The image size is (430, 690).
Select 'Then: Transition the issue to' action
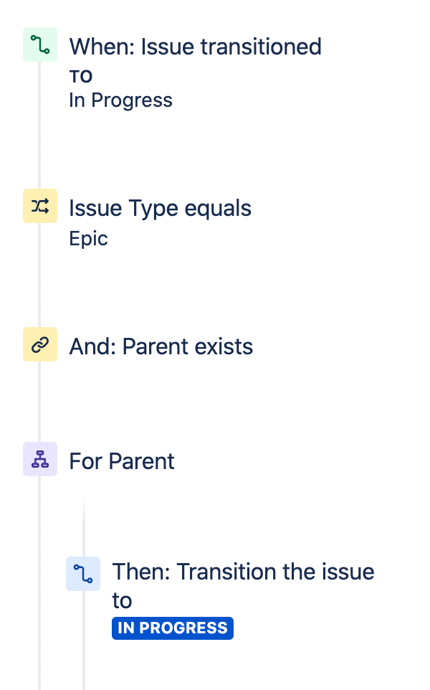pos(243,586)
